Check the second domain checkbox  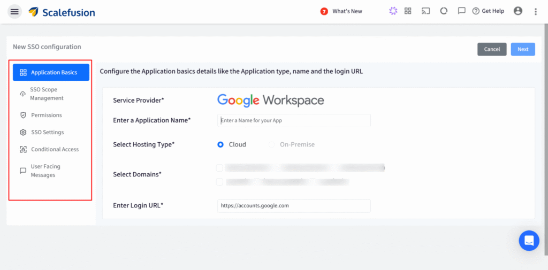(219, 182)
